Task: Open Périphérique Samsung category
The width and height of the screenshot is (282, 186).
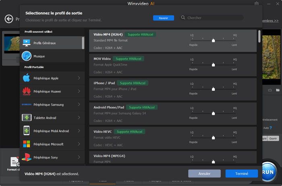Action: coord(52,104)
